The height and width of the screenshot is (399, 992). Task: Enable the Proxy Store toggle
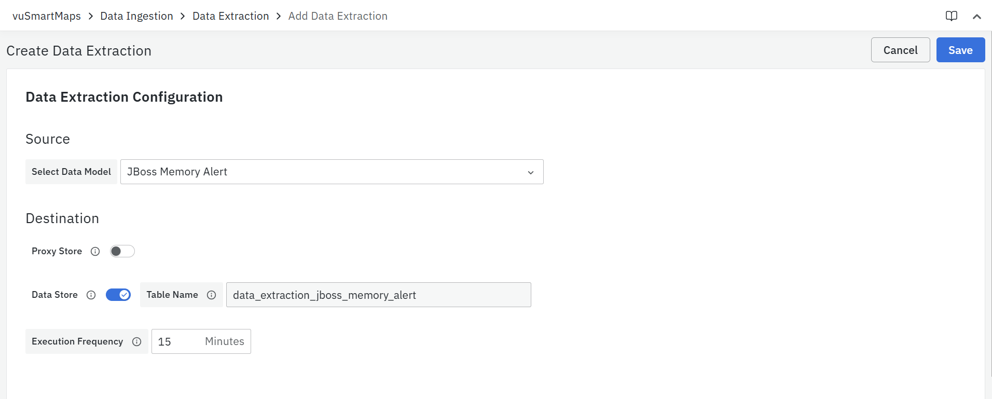tap(122, 252)
